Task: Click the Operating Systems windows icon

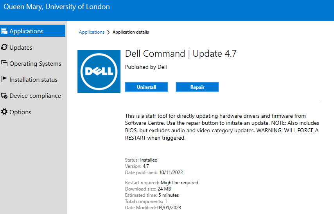Action: [5, 63]
